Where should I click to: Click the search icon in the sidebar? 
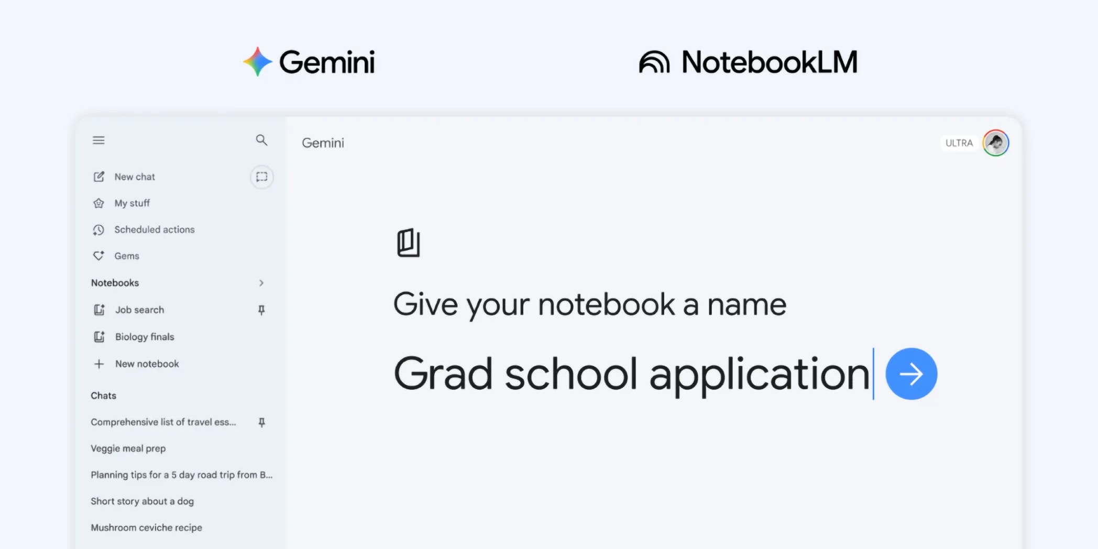coord(261,140)
